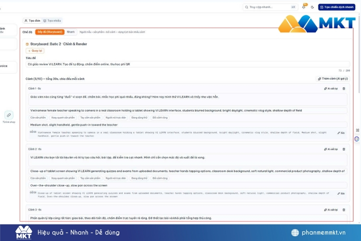Open Từ link shop link icon
This screenshot has height=241, width=361.
[9, 115]
